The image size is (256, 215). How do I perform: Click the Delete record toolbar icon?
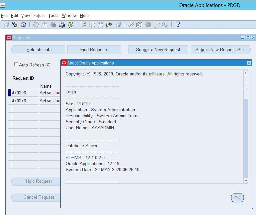pyautogui.click(x=118, y=25)
